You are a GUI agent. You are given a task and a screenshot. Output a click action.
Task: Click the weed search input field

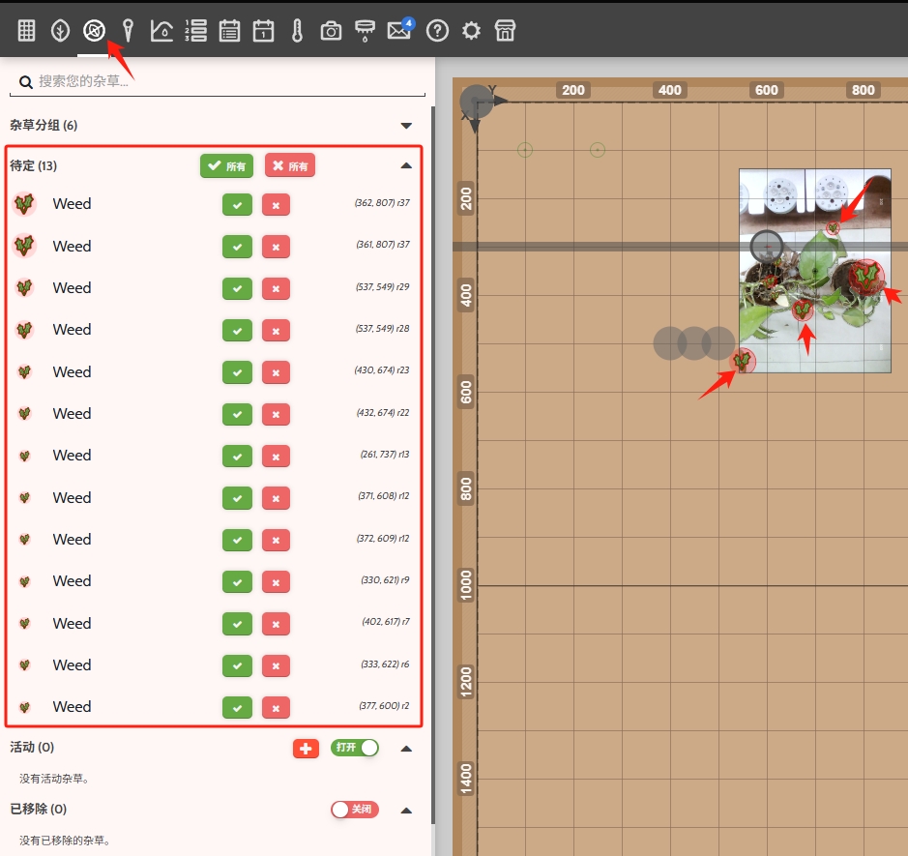point(227,81)
